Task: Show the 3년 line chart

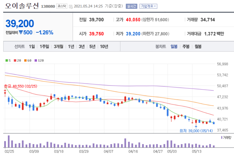Action: (x=82, y=47)
